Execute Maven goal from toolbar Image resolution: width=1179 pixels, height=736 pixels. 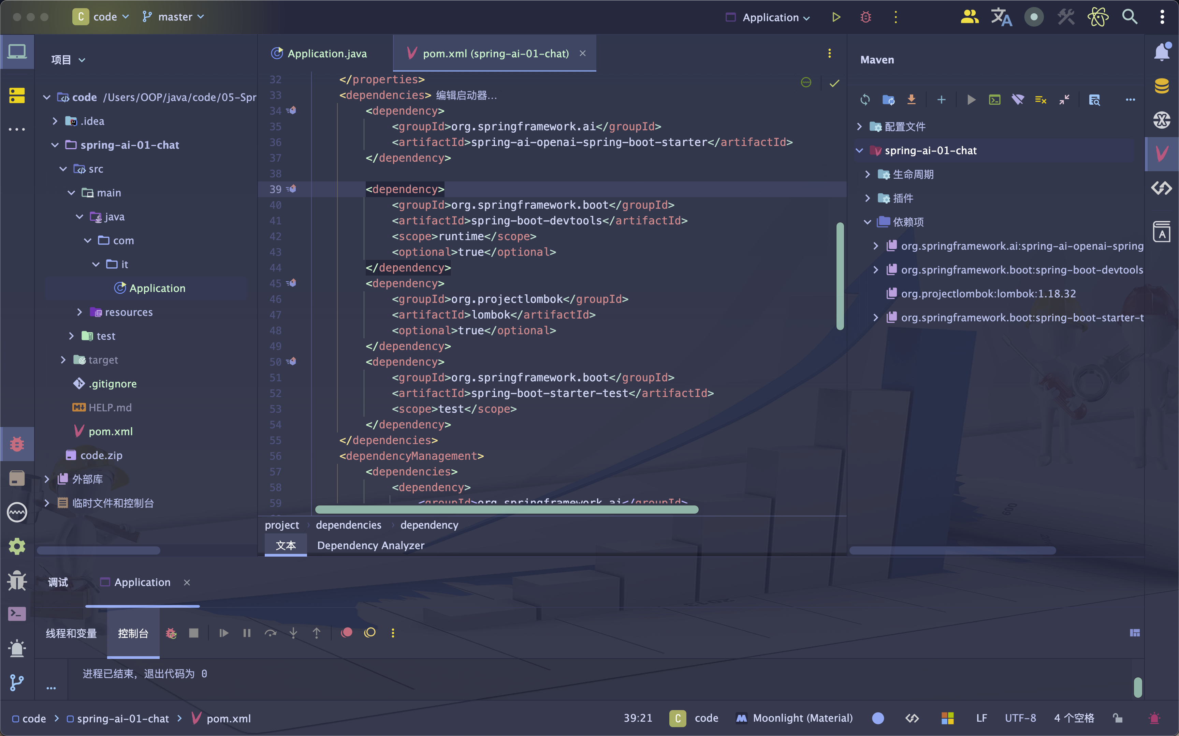point(994,100)
